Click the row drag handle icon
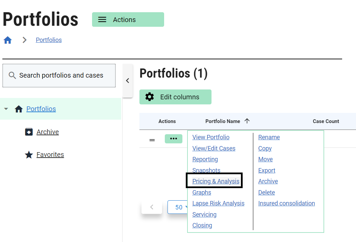This screenshot has width=356, height=242. (152, 139)
